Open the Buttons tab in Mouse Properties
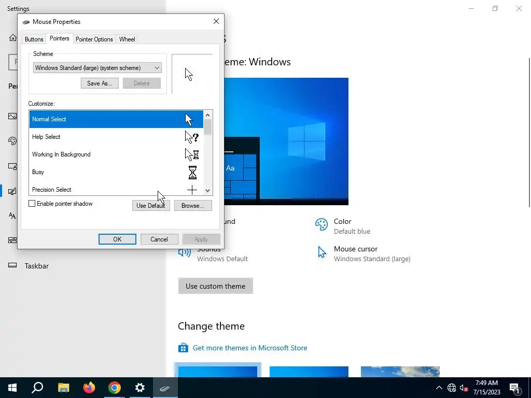This screenshot has height=398, width=531. [x=34, y=39]
